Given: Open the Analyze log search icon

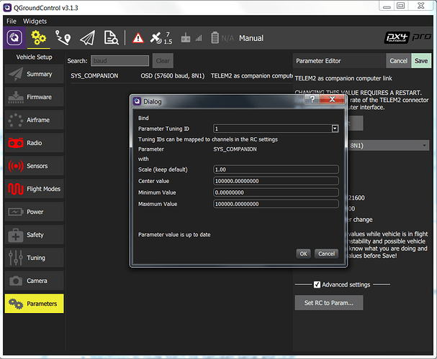Looking at the screenshot, I should 111,38.
